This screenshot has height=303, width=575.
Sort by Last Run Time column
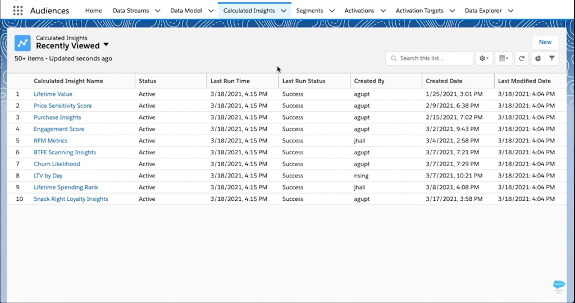(230, 81)
